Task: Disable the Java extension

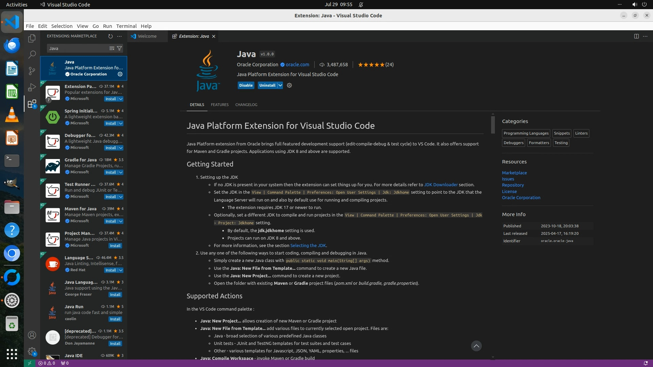Action: pyautogui.click(x=246, y=85)
